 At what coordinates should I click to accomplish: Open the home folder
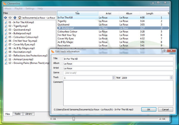[20, 18]
